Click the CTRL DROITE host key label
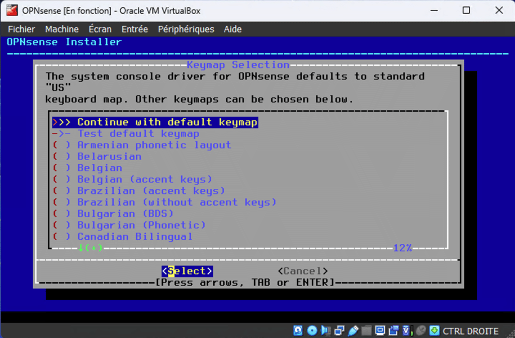 point(470,331)
